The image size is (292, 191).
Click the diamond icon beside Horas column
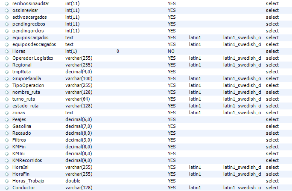pyautogui.click(x=7, y=51)
